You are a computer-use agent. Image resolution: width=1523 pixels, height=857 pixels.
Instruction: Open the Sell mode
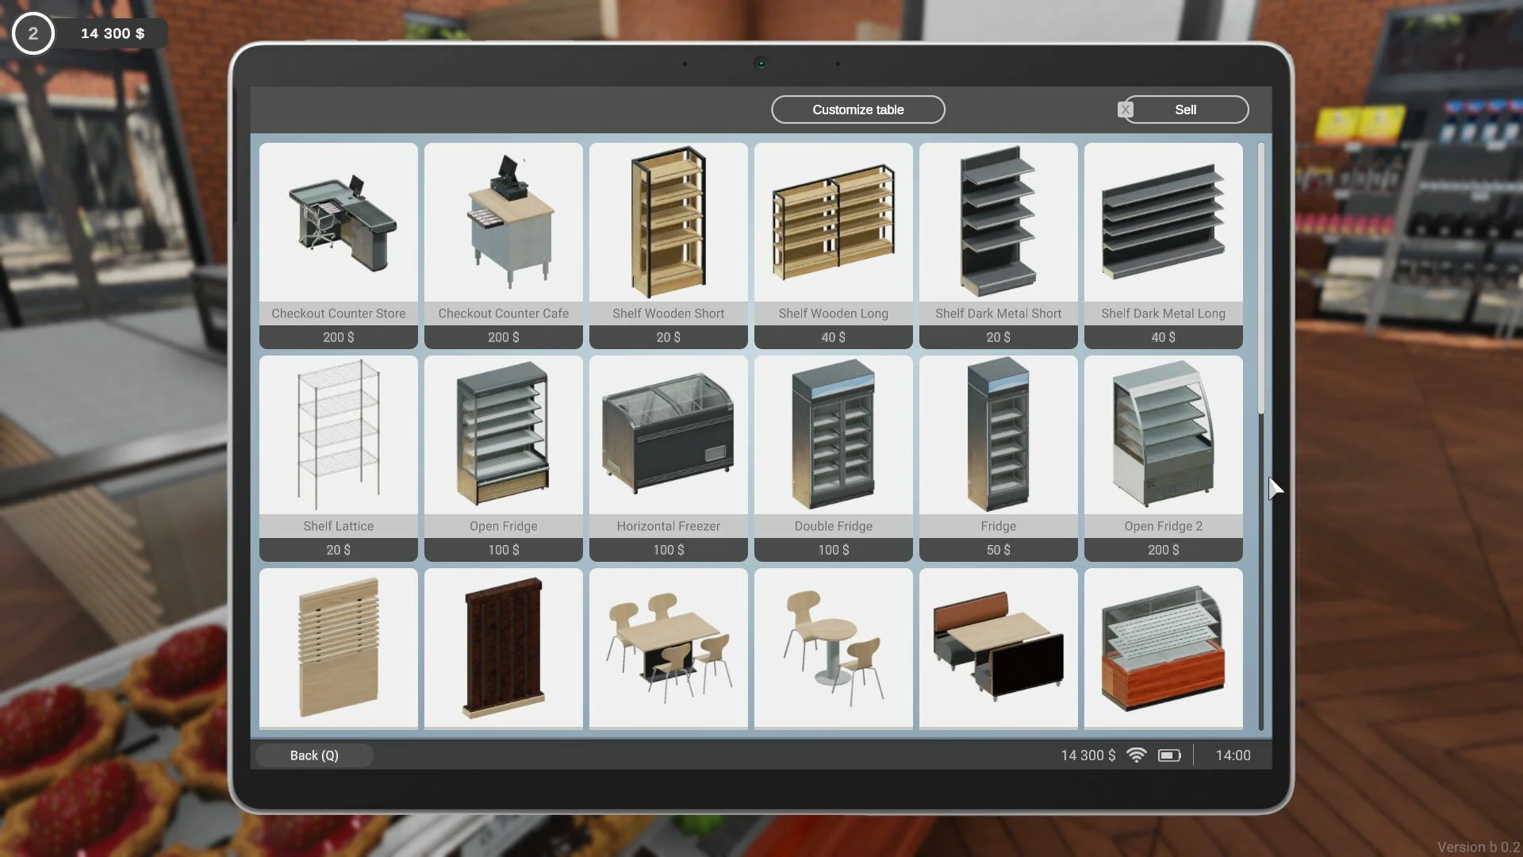point(1186,109)
